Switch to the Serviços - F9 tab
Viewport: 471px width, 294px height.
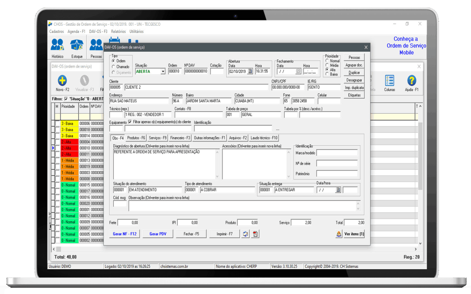coord(158,138)
